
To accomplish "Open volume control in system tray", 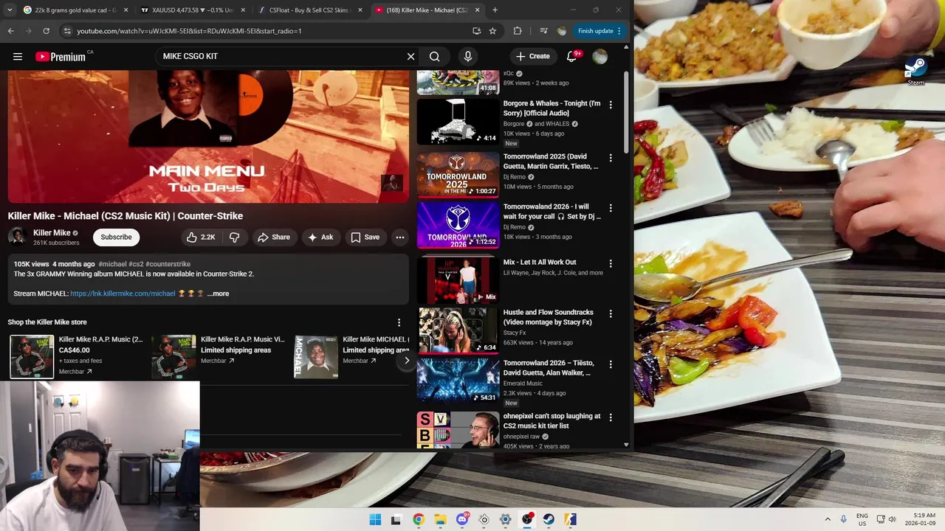I will click(x=892, y=519).
